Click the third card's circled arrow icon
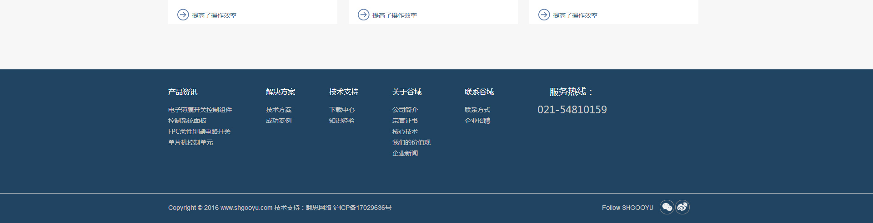Screen dimensions: 873x223 click(544, 15)
